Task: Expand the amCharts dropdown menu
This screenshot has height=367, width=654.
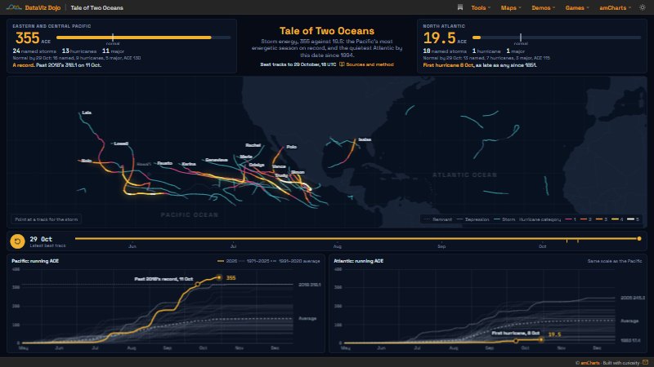Action: [x=615, y=7]
